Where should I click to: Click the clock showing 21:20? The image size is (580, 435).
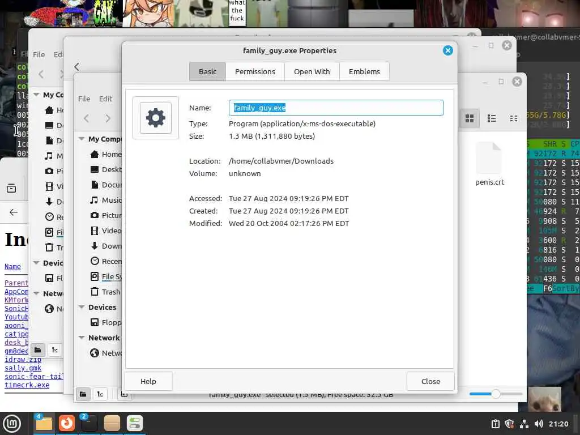pyautogui.click(x=558, y=424)
